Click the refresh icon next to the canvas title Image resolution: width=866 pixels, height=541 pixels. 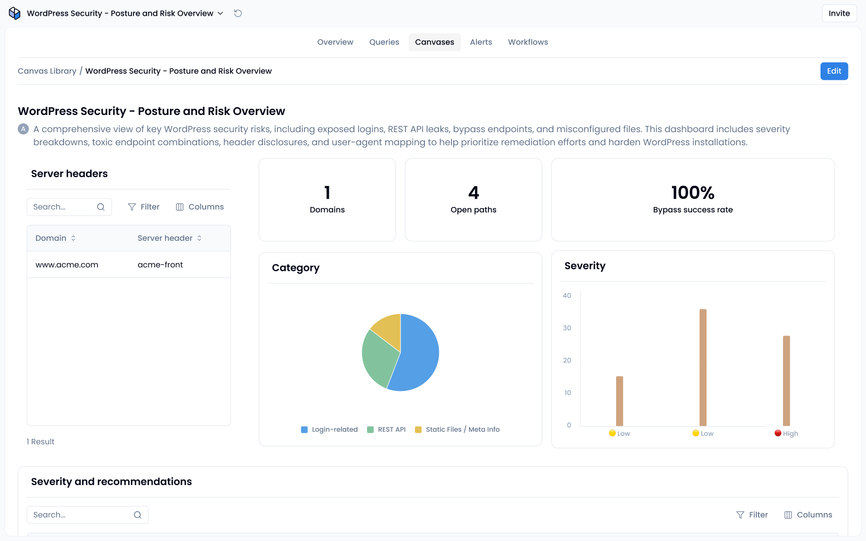(x=238, y=13)
